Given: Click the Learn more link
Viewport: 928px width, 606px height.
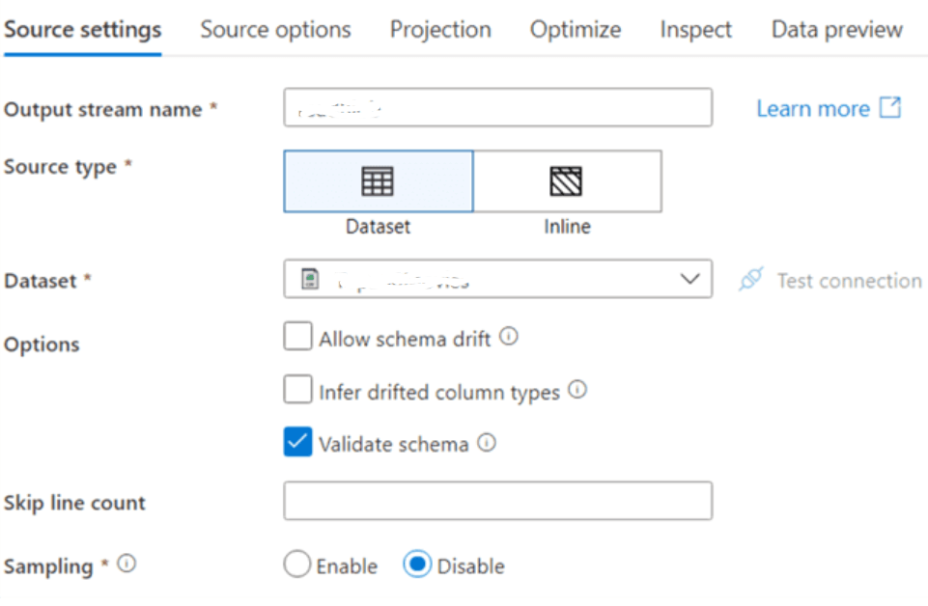Looking at the screenshot, I should [814, 108].
